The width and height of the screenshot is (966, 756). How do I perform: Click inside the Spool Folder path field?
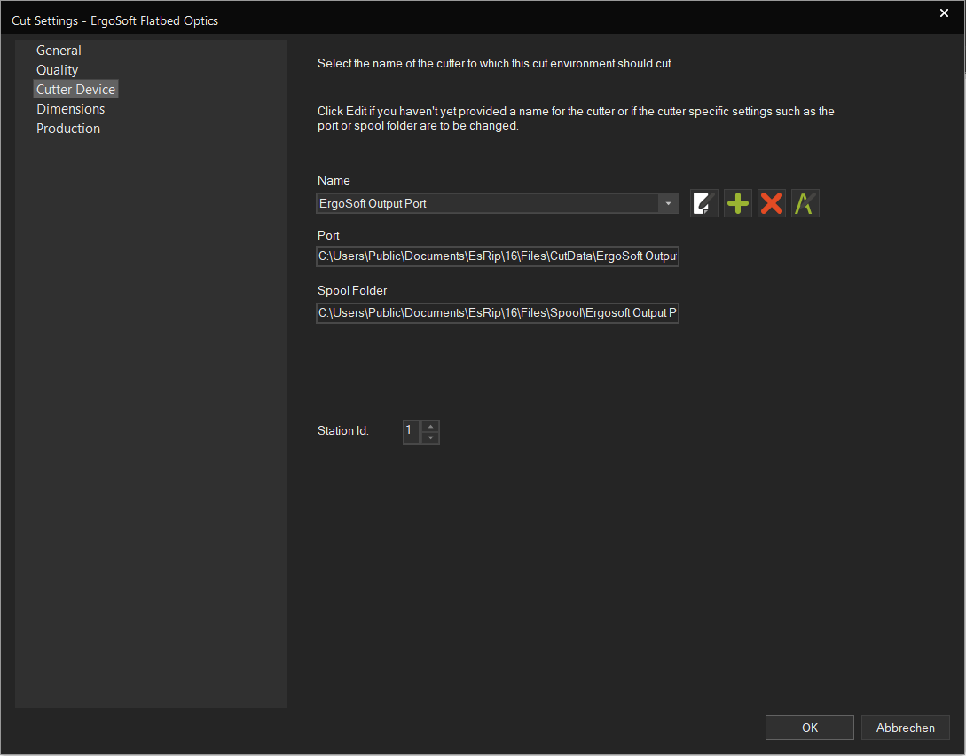coord(497,313)
